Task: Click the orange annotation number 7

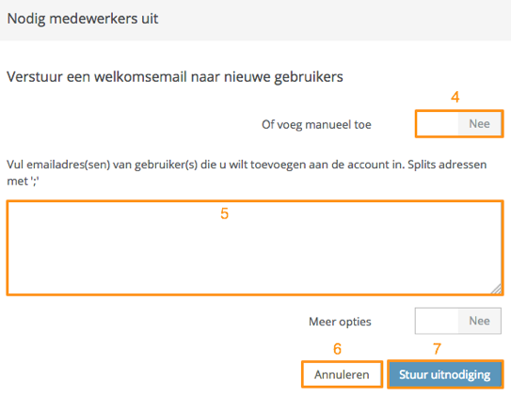Action: coord(437,349)
